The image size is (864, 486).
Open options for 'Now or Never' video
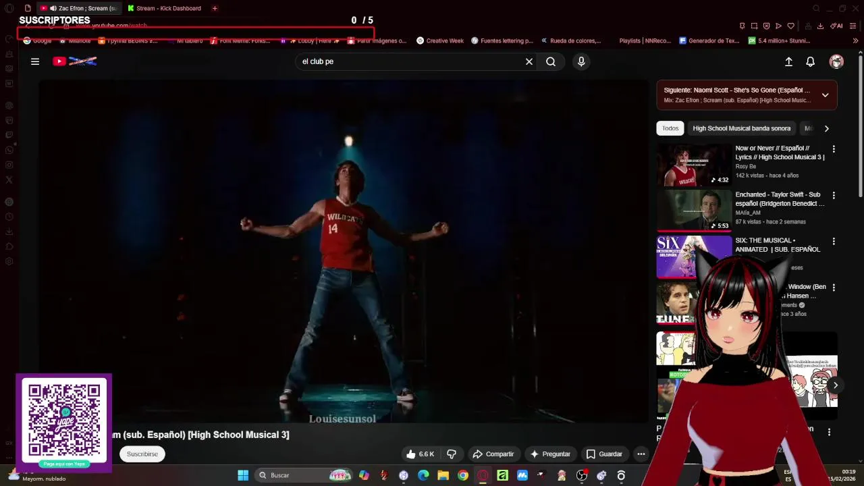click(834, 149)
